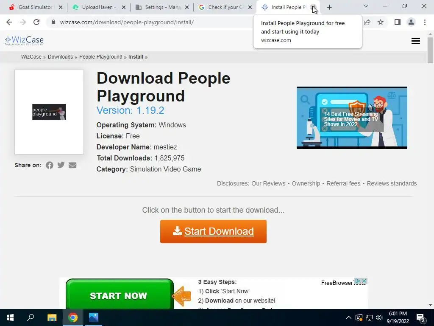Open Chrome's three-dot menu
Screen dimensions: 434x326
click(x=425, y=22)
